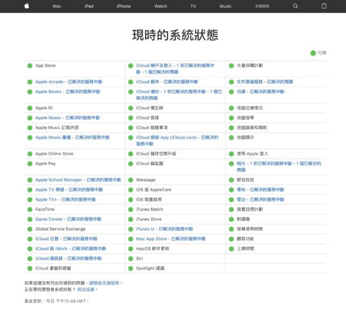The height and width of the screenshot is (310, 346).
Task: Open the Mac App Store outage link
Action: [x=171, y=239]
